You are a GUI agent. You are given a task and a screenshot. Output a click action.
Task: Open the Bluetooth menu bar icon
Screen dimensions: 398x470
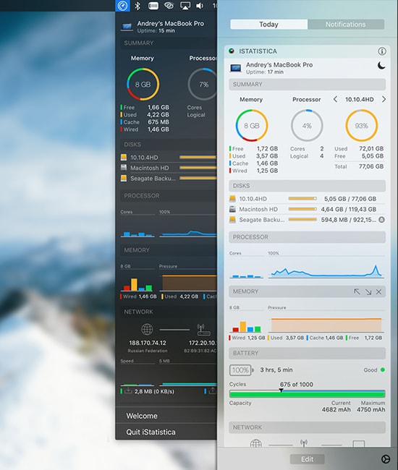point(137,6)
